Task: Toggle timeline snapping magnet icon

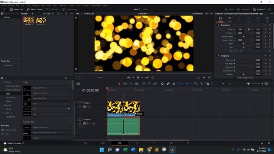Action: [x=163, y=84]
